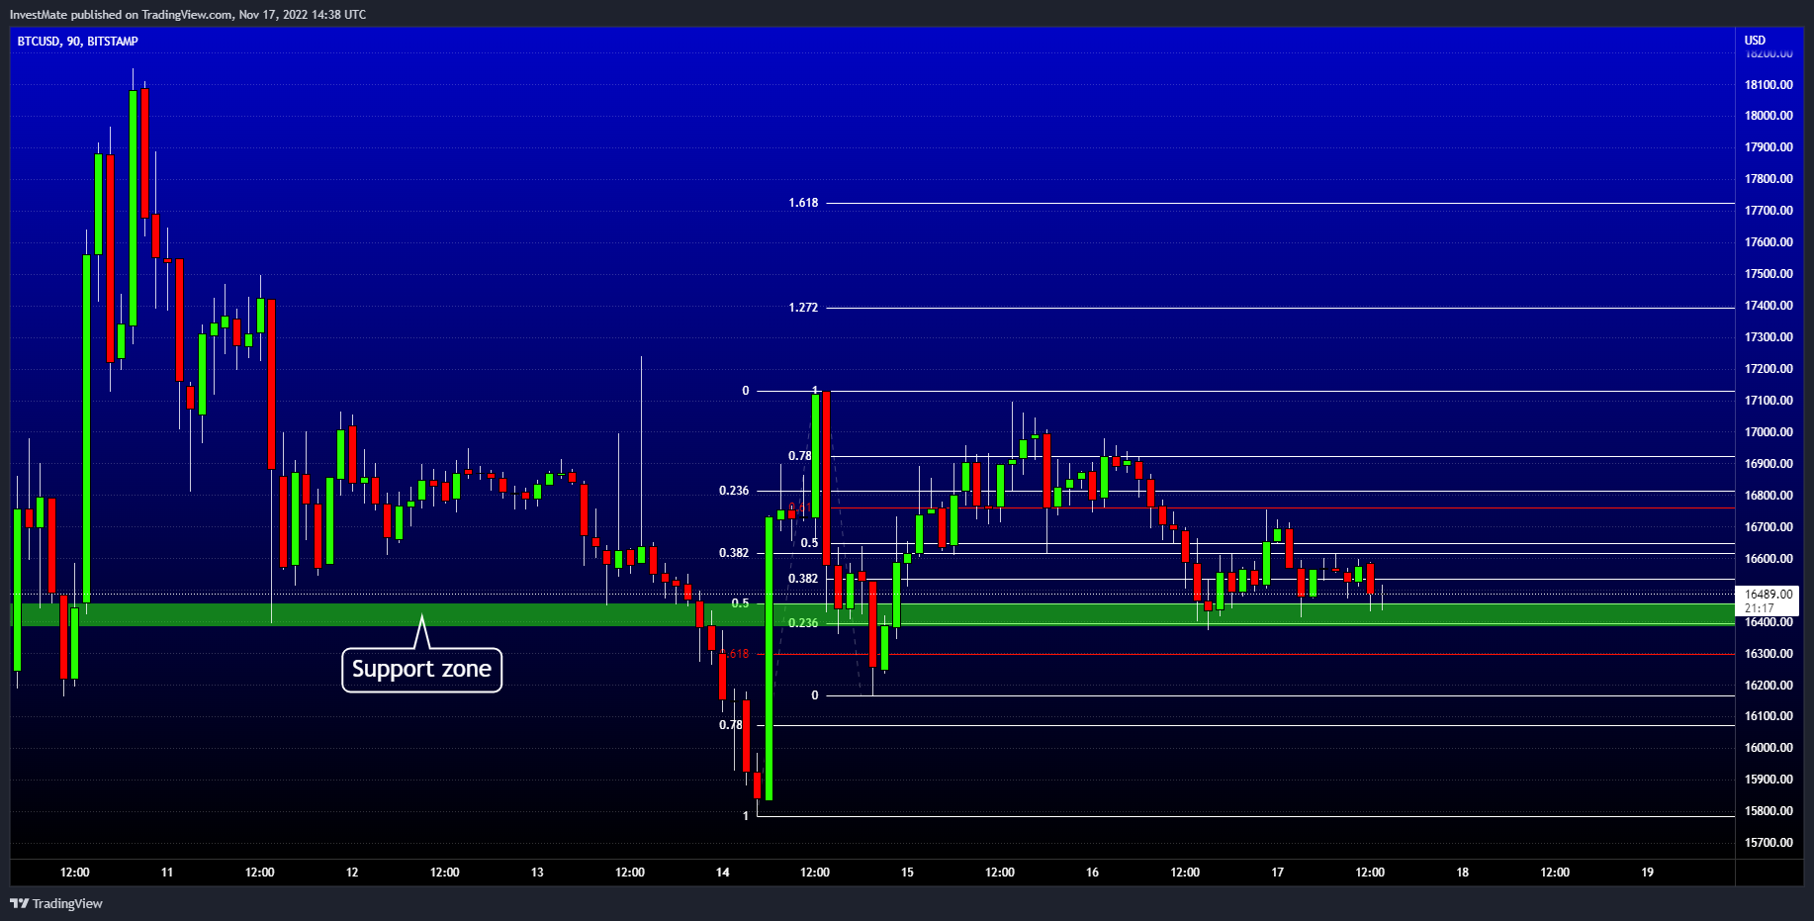1814x921 pixels.
Task: Click the TradingView logo at bottom
Action: point(56,903)
